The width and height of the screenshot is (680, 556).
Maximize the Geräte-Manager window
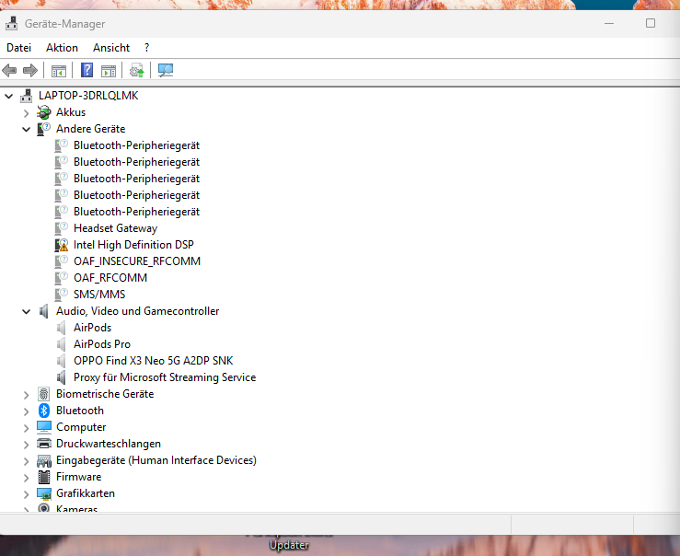[x=650, y=23]
